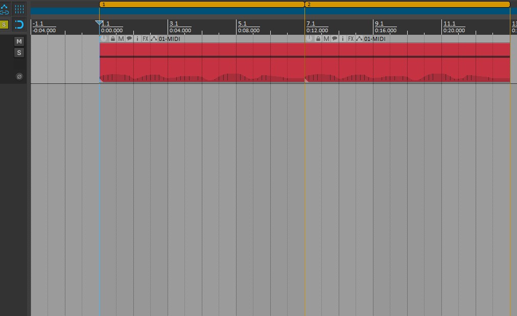Click the edit cursor playhead triangle
This screenshot has width=517, height=316.
point(99,22)
